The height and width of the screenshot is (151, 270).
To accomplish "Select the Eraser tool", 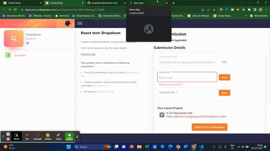I will (x=59, y=136).
